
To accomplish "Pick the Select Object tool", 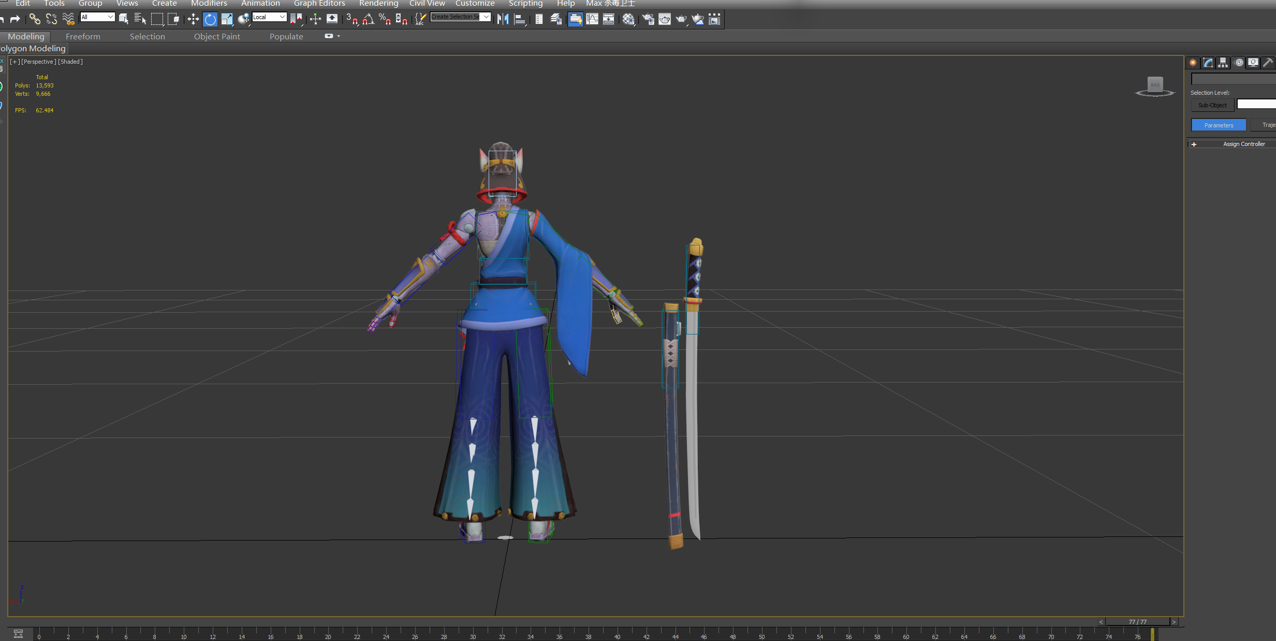I will pyautogui.click(x=124, y=19).
